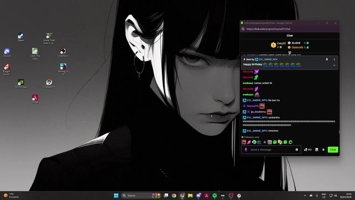
Task: Open File Explorer from the taskbar
Action: pyautogui.click(x=190, y=196)
